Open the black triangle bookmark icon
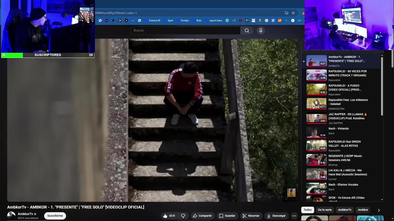394x221 pixels. 127,21
